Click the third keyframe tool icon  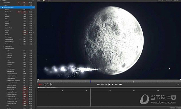point(51,85)
